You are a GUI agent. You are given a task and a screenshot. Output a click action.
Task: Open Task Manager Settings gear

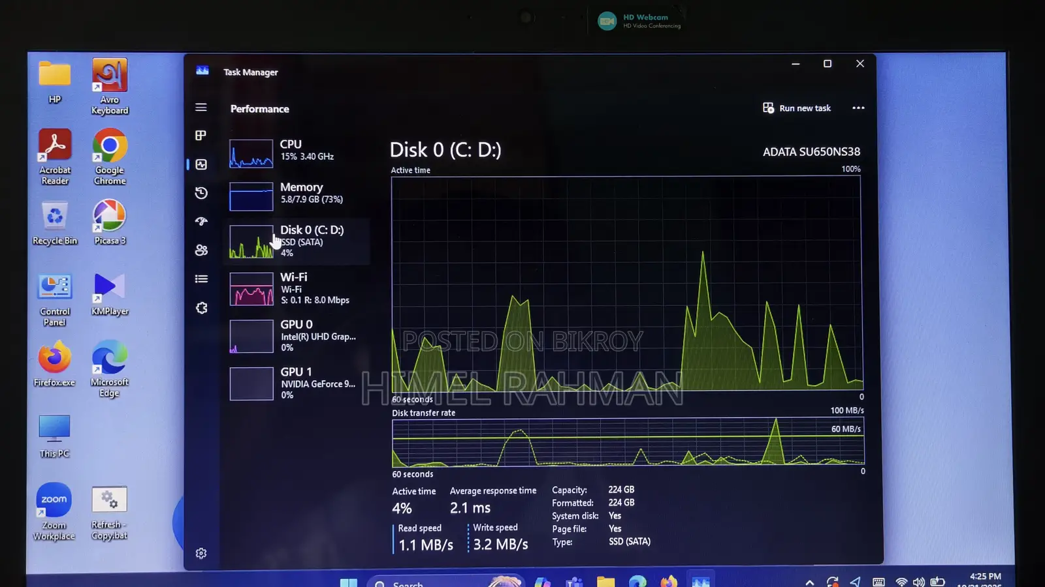pos(201,553)
